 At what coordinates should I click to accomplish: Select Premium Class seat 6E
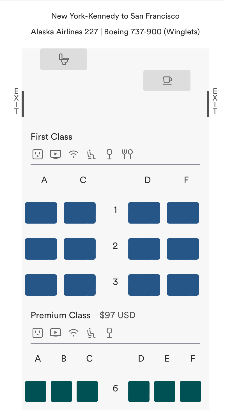point(165,391)
